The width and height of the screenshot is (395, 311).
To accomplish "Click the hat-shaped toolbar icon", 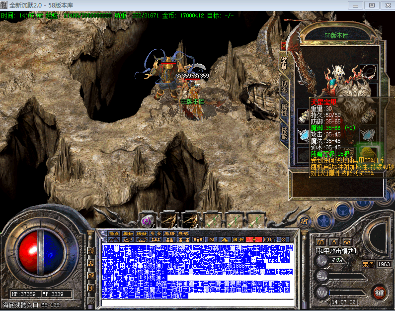I will (225, 240).
